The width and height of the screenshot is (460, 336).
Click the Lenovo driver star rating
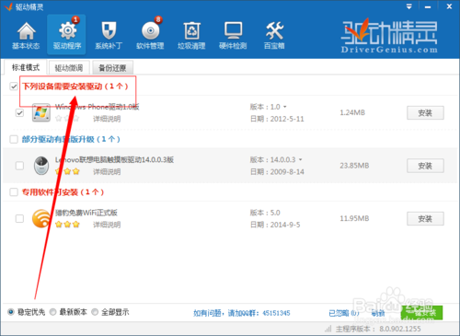click(67, 171)
